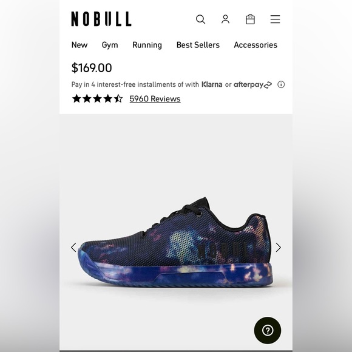Open the 5960 Reviews link

(155, 99)
